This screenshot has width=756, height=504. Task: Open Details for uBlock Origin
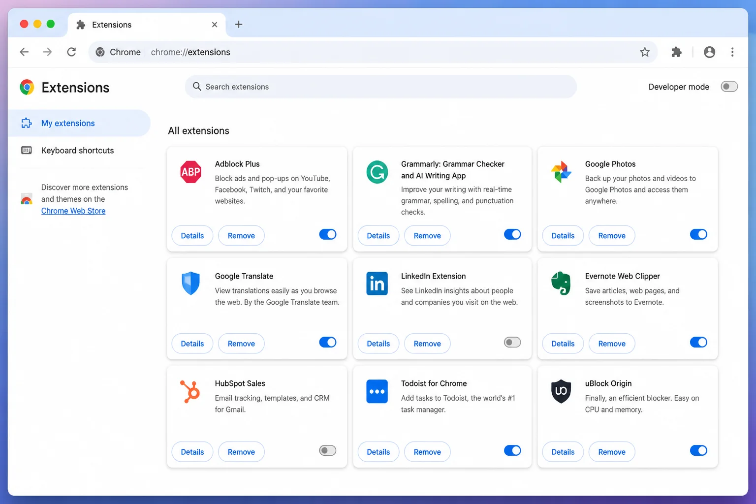click(x=563, y=452)
